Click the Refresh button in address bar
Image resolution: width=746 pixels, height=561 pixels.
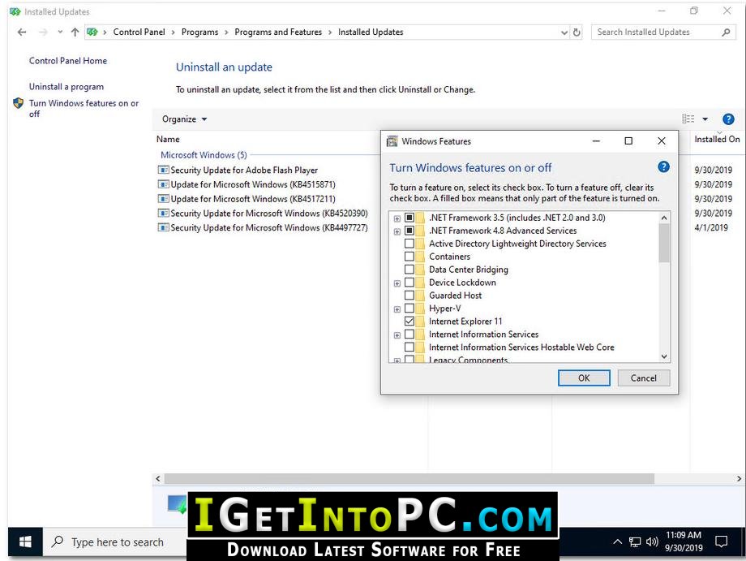point(577,32)
